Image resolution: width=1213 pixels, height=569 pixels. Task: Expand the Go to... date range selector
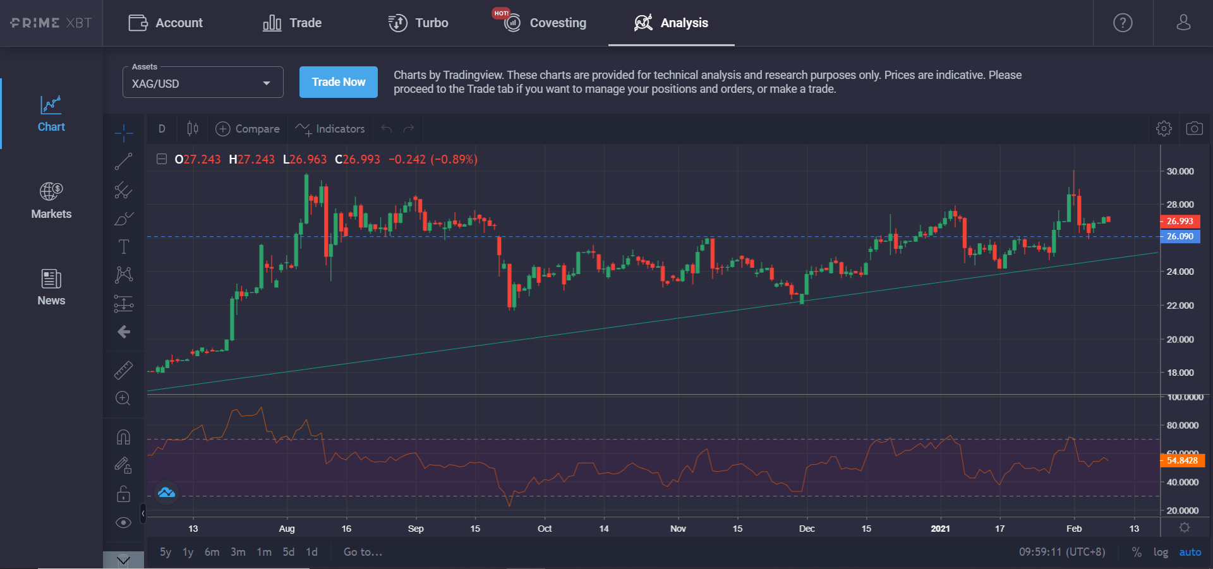[363, 551]
